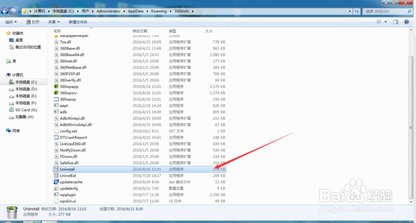Select 刘鹏鹏 (H:) drive in navigation pane
Viewport: 416px width, 223px height.
tap(24, 117)
